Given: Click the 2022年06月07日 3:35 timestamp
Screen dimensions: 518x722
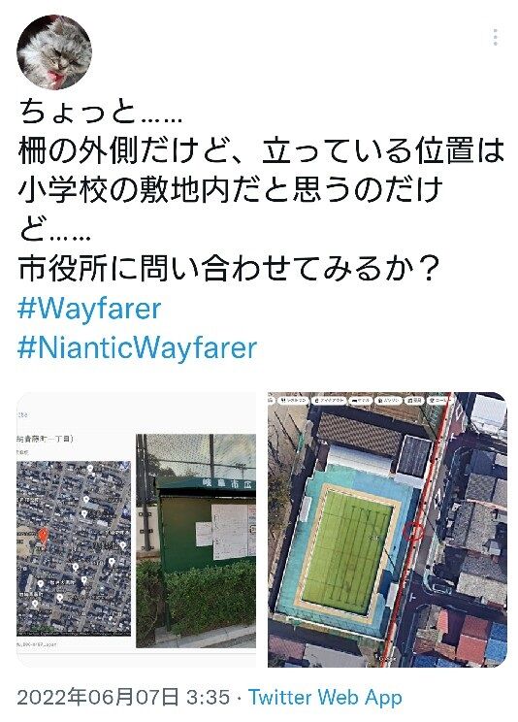Looking at the screenshot, I should tap(123, 697).
